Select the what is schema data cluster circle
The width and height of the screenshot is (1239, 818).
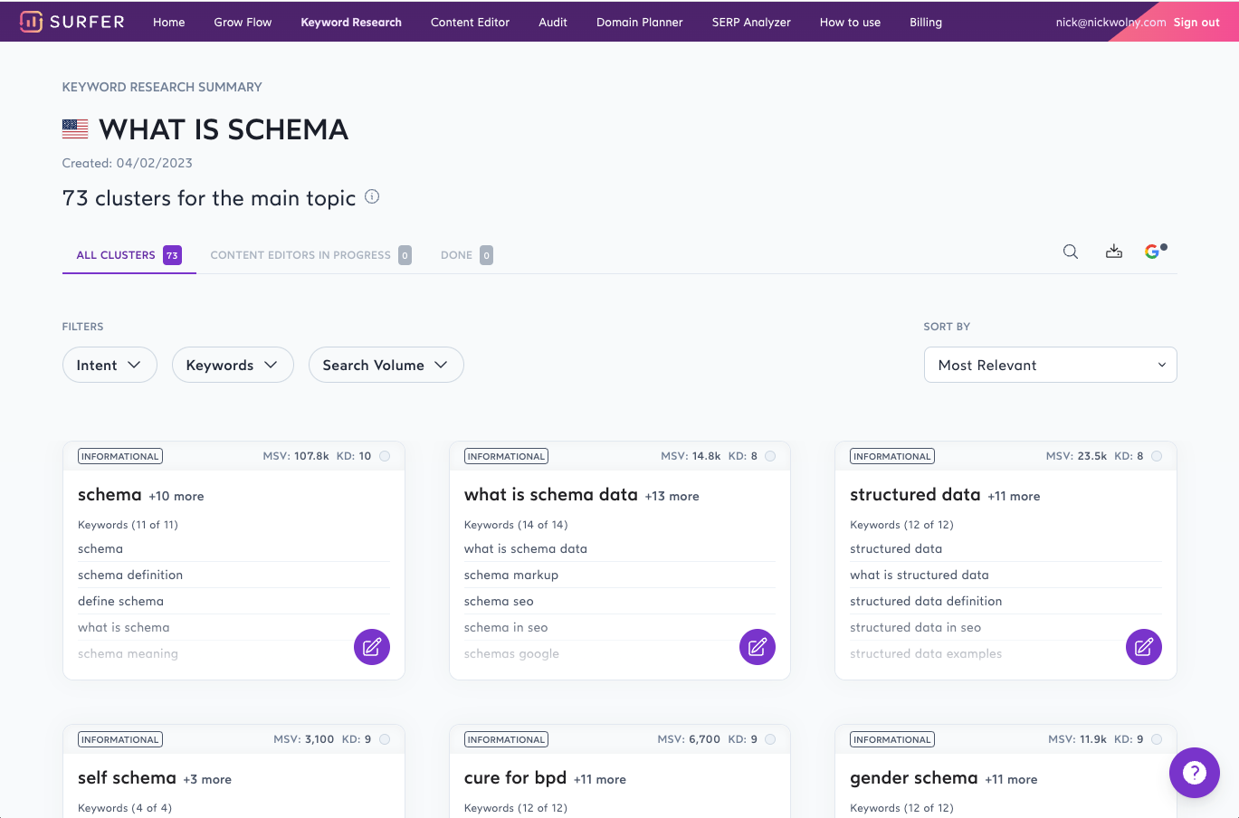[770, 456]
